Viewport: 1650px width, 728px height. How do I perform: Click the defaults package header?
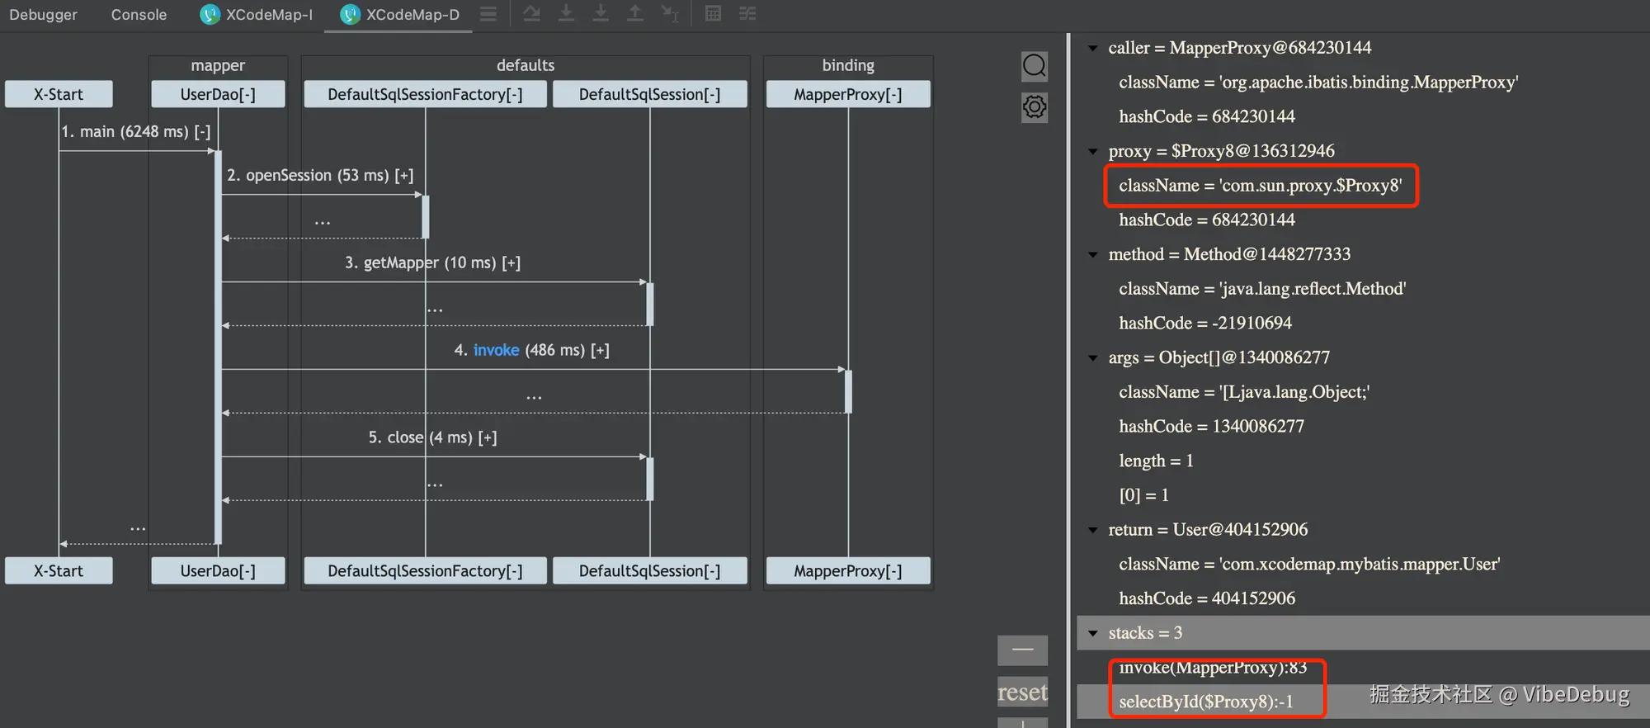click(526, 65)
